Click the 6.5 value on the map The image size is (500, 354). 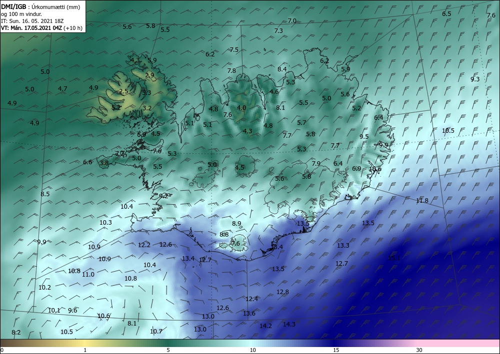click(446, 13)
